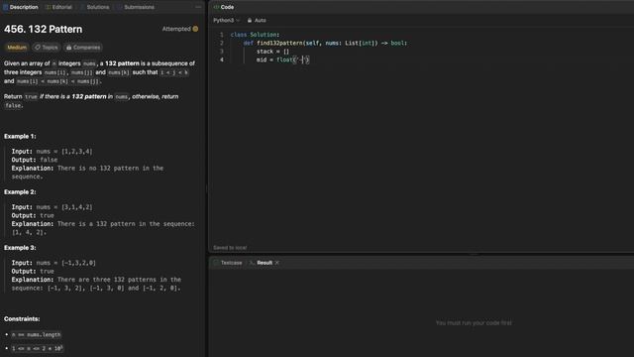Click the Medium difficulty tag

(17, 48)
